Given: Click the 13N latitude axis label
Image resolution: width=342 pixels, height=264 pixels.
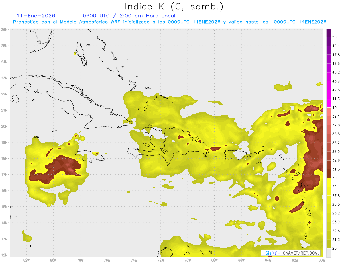Looking at the screenshot, I should click(x=4, y=239).
